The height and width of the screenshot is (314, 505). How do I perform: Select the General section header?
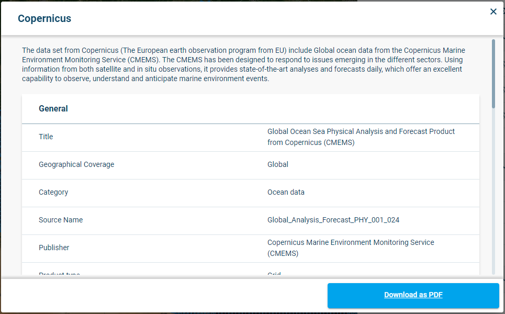(x=53, y=109)
